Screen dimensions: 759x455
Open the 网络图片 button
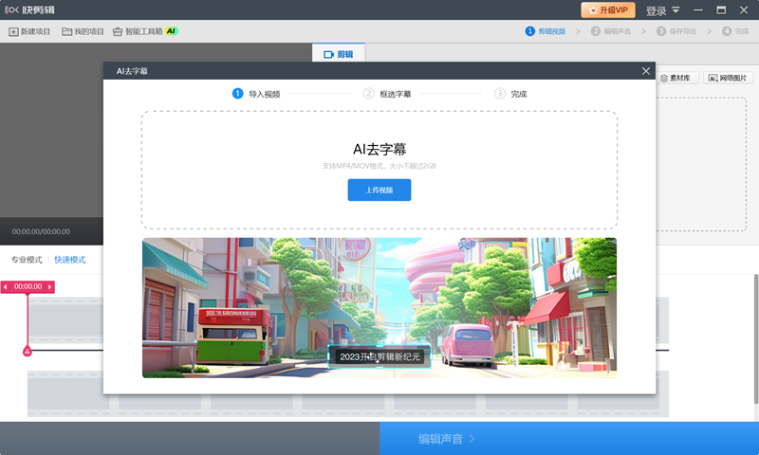pyautogui.click(x=728, y=78)
